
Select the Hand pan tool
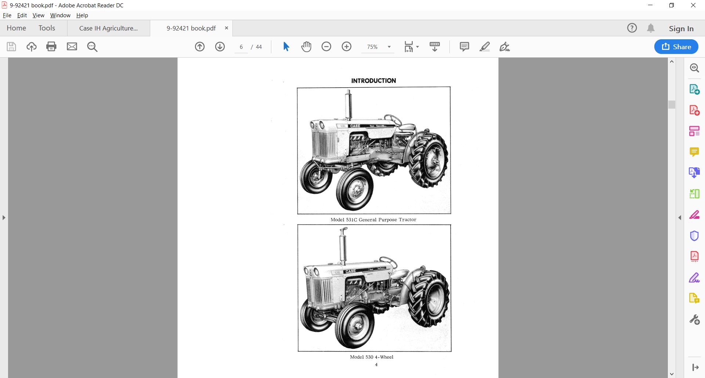tap(306, 47)
